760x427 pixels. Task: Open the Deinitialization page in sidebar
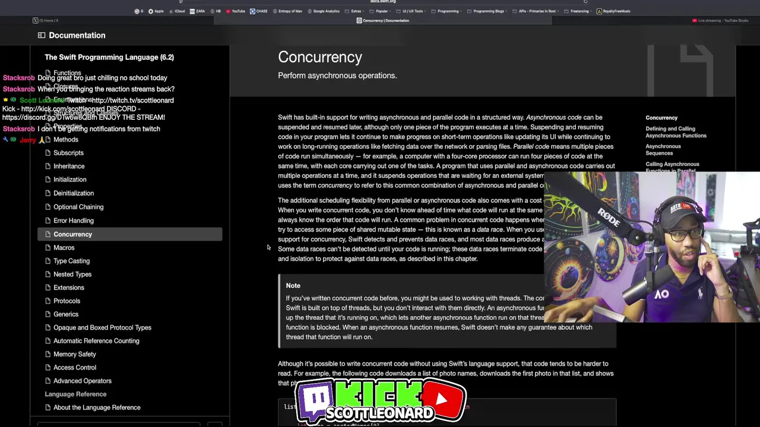coord(74,193)
